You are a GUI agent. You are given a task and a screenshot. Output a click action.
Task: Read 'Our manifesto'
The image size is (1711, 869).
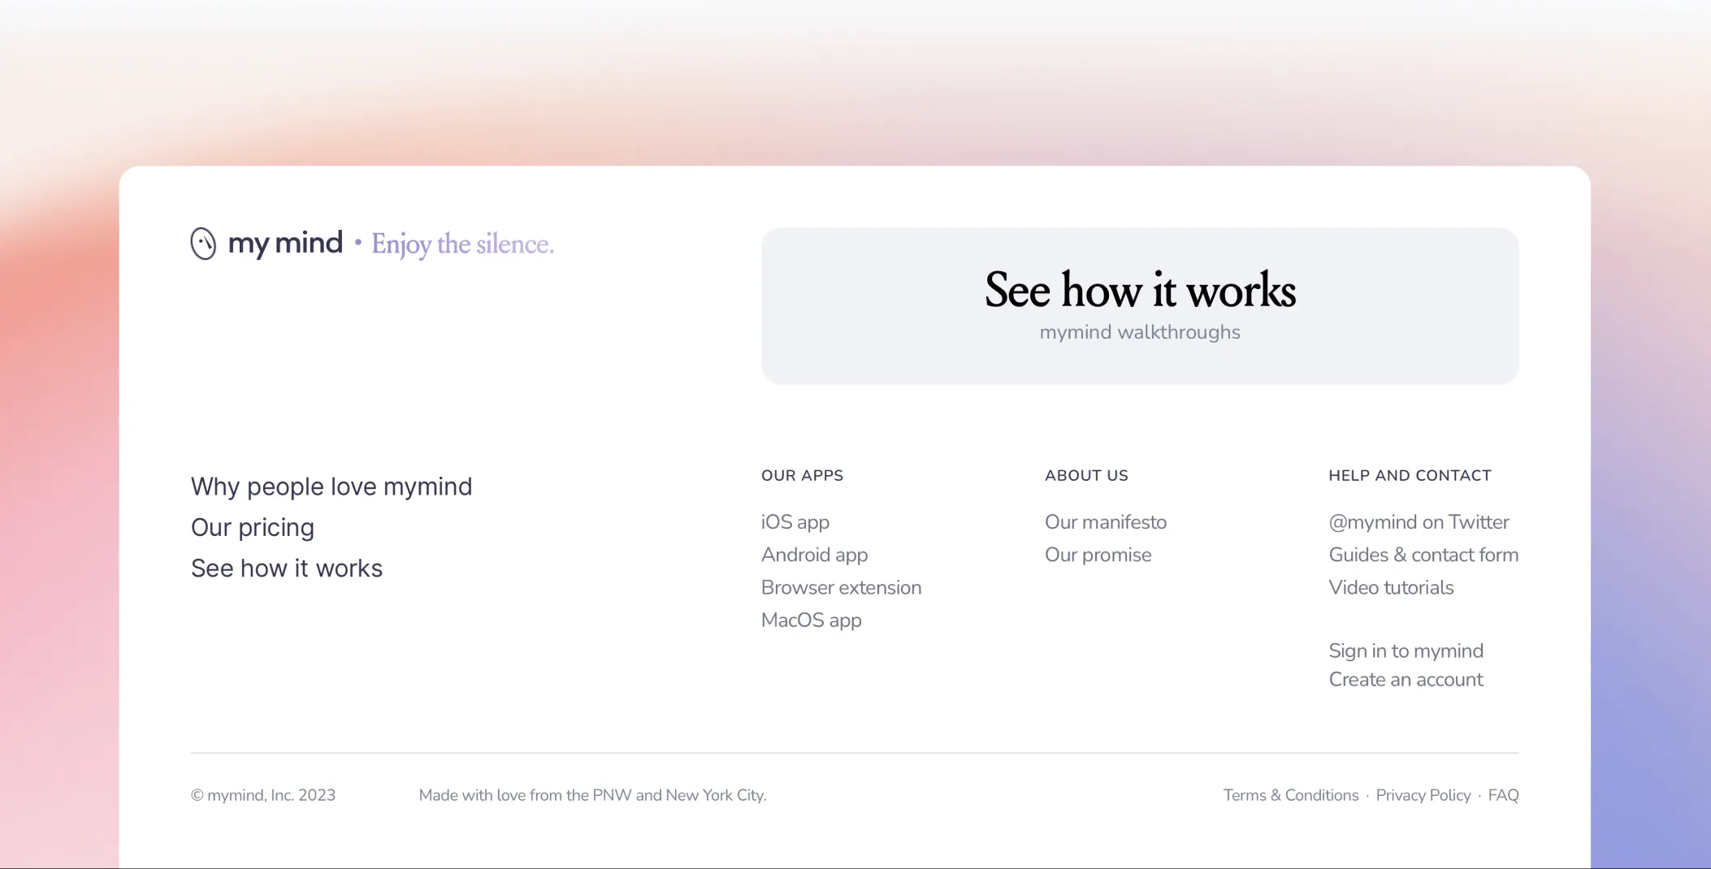(1105, 522)
